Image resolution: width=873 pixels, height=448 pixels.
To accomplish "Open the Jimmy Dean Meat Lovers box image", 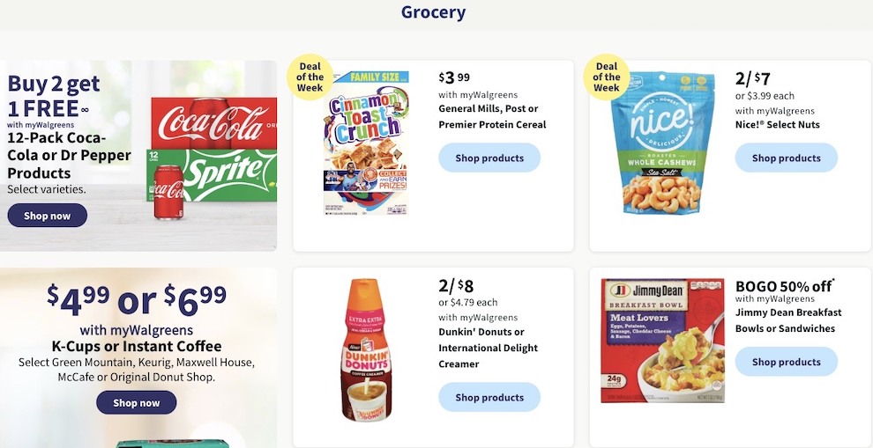I will (662, 341).
